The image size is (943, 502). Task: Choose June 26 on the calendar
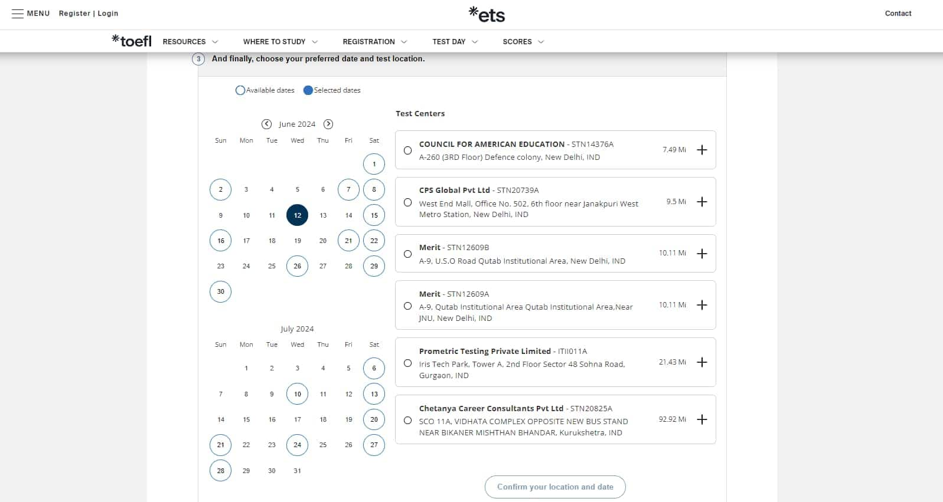click(x=298, y=266)
